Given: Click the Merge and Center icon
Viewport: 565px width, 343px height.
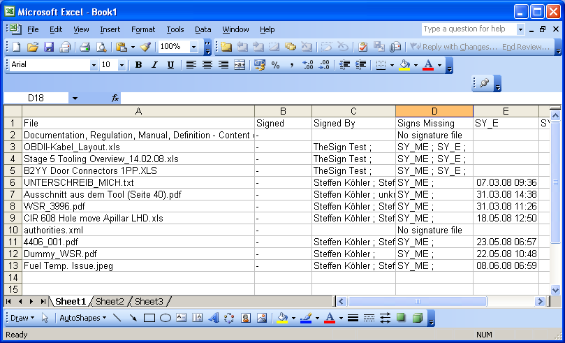Looking at the screenshot, I should click(240, 65).
